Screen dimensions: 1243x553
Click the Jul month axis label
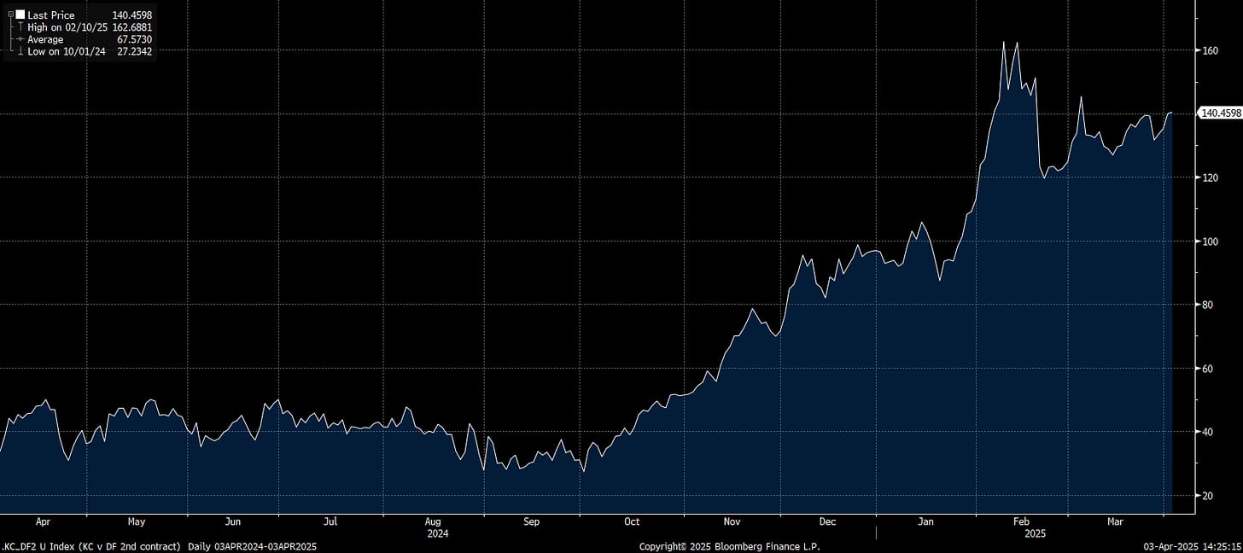(x=330, y=521)
